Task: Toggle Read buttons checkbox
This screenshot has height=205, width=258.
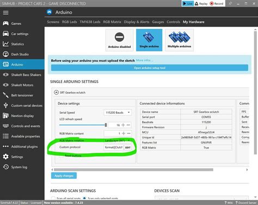Action: point(62,156)
